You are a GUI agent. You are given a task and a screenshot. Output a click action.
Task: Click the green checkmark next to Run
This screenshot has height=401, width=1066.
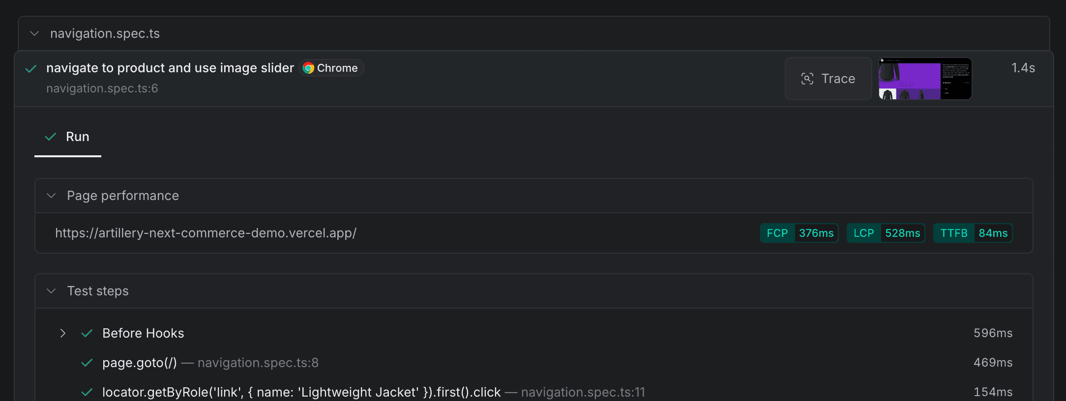pyautogui.click(x=50, y=137)
